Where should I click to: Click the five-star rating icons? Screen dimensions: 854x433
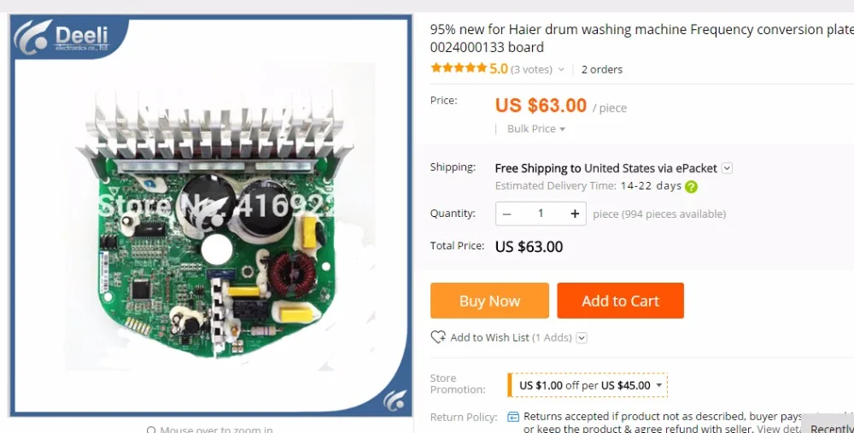[459, 68]
